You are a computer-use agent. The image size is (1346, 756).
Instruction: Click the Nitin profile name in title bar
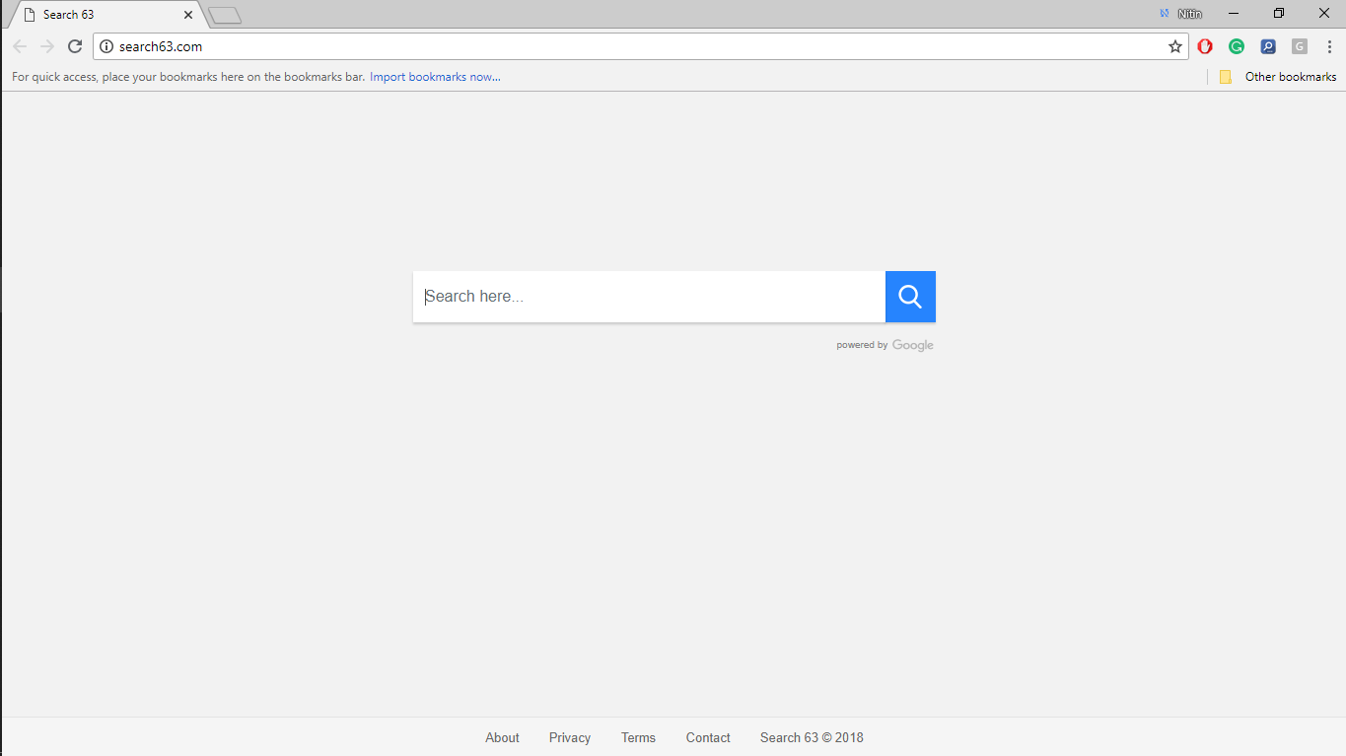pyautogui.click(x=1189, y=13)
